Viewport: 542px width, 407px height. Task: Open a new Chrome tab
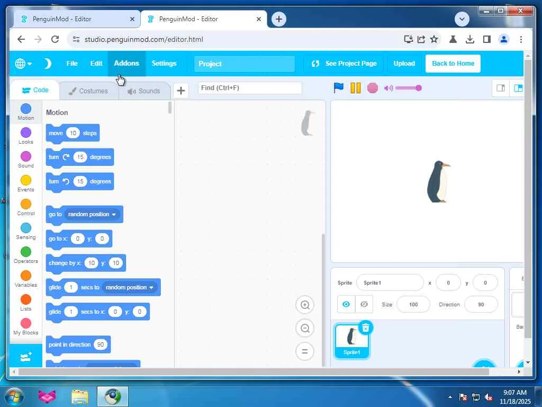tap(278, 19)
